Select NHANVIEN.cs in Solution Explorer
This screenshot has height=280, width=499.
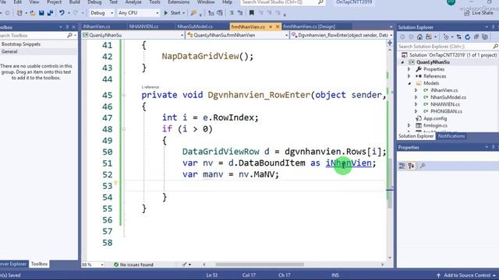coord(445,104)
